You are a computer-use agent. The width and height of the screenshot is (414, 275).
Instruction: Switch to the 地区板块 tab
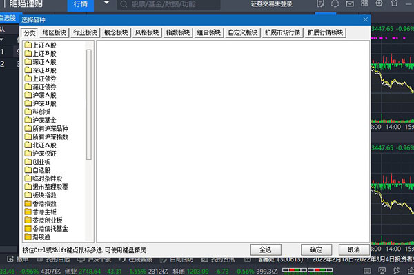click(55, 32)
